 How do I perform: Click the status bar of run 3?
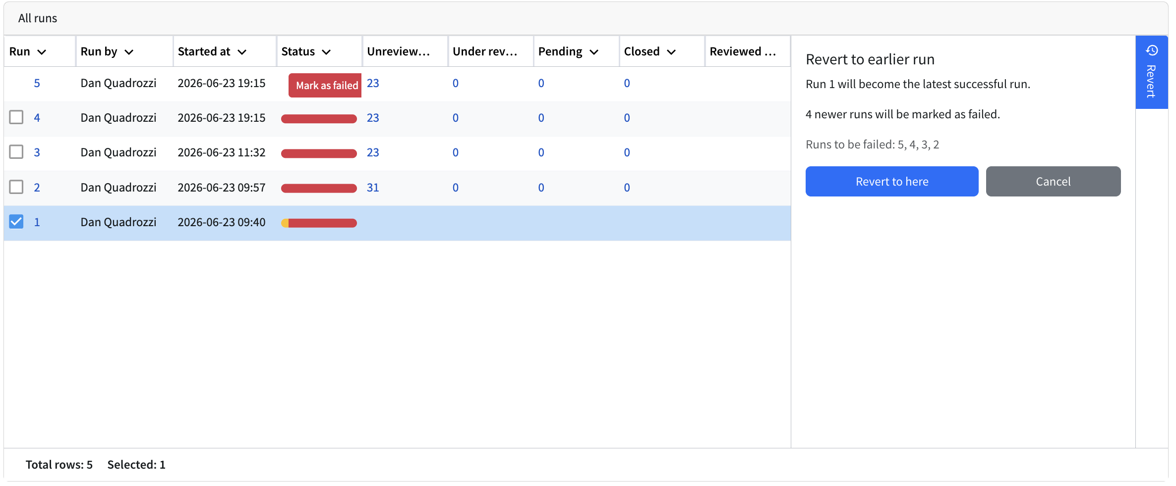[319, 153]
